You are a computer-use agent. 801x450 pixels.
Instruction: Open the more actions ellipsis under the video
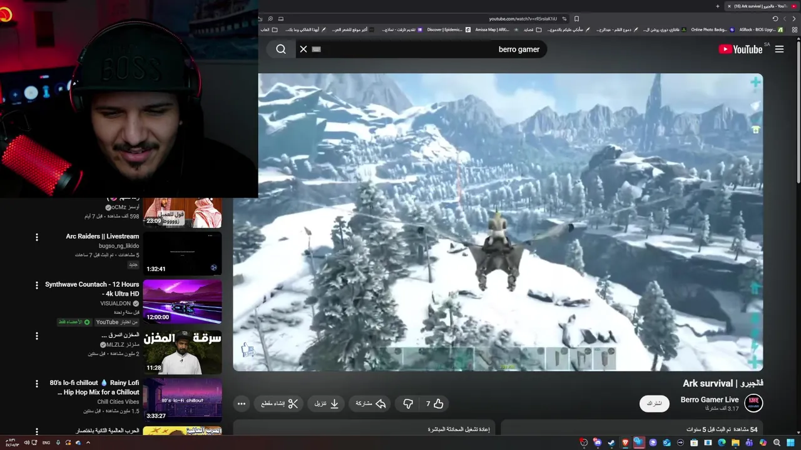point(242,404)
